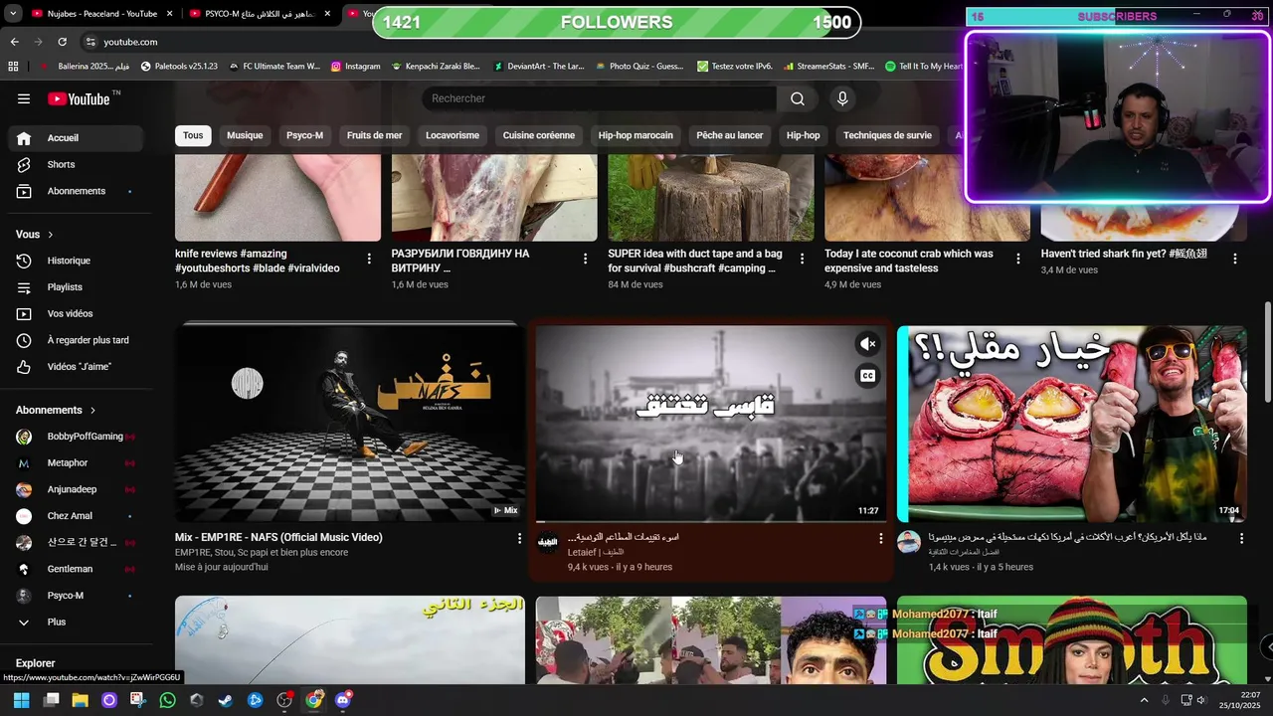Expand the Abonnements section chevron

point(93,410)
